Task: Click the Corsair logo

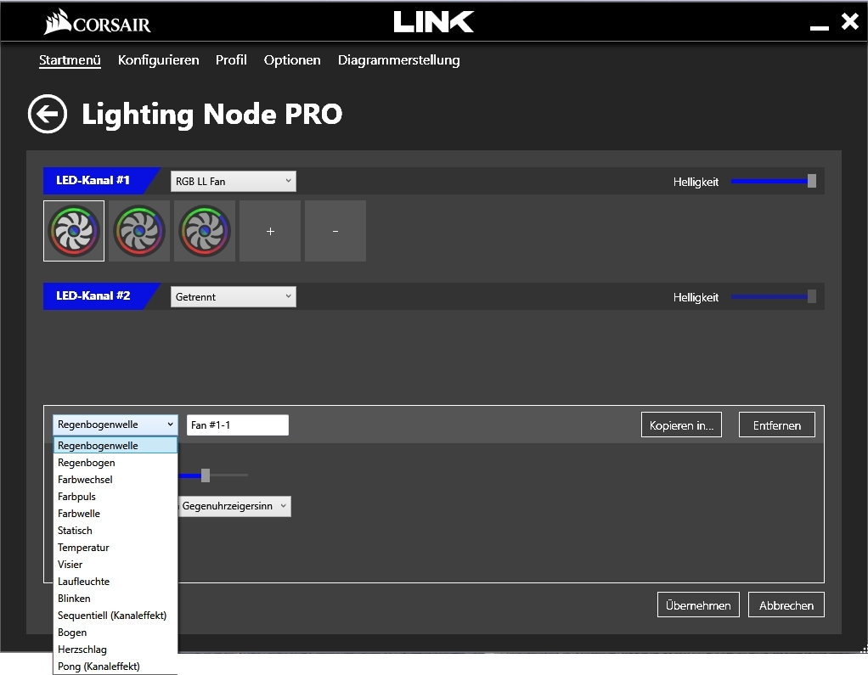Action: point(98,23)
